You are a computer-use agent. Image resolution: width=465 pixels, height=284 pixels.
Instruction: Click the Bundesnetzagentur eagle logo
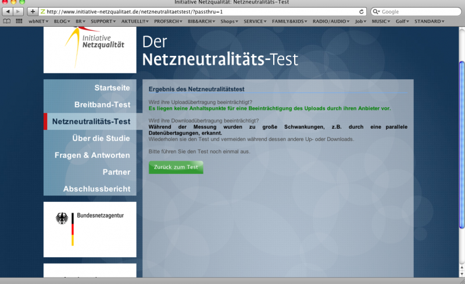pyautogui.click(x=62, y=219)
